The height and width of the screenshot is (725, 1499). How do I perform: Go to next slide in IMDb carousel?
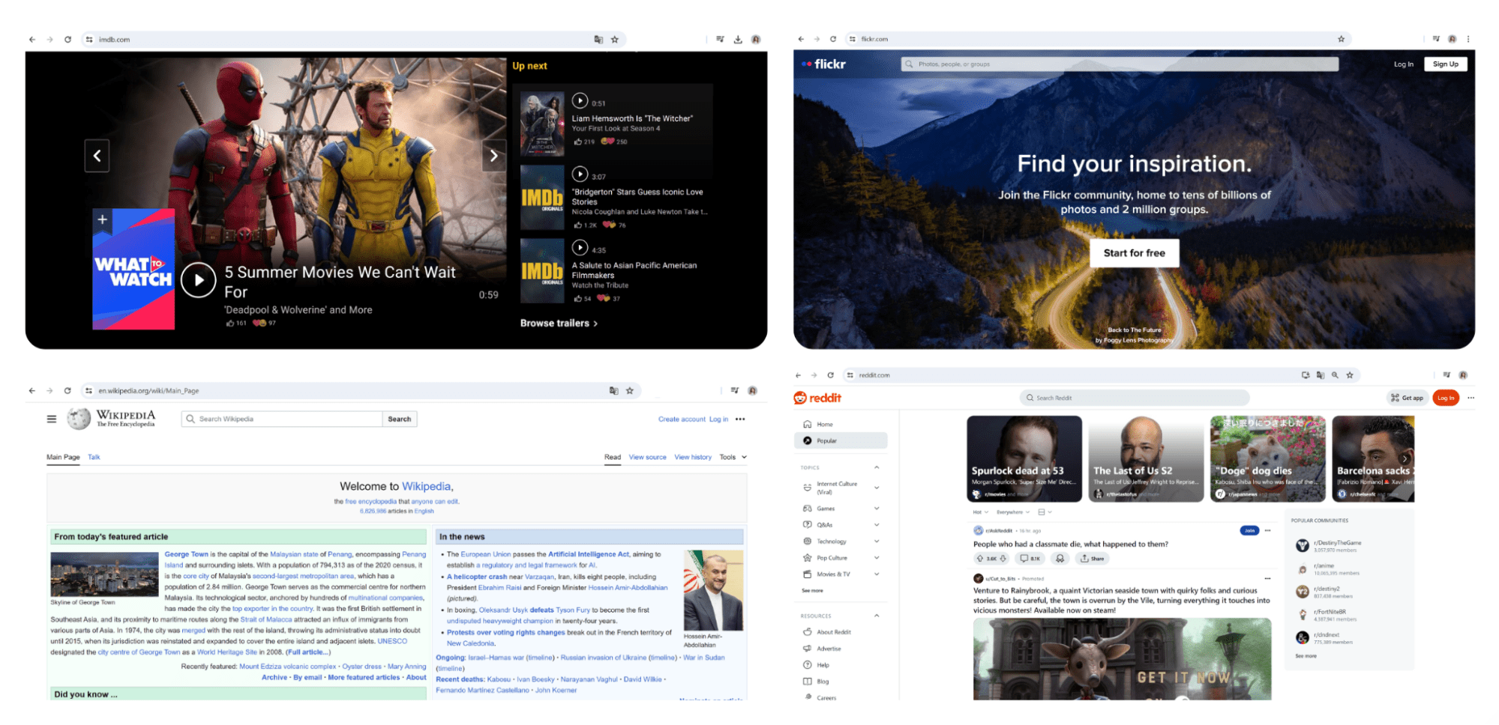(x=493, y=156)
